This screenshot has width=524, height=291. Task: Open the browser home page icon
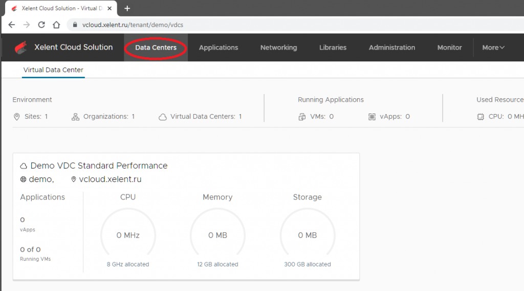click(56, 25)
